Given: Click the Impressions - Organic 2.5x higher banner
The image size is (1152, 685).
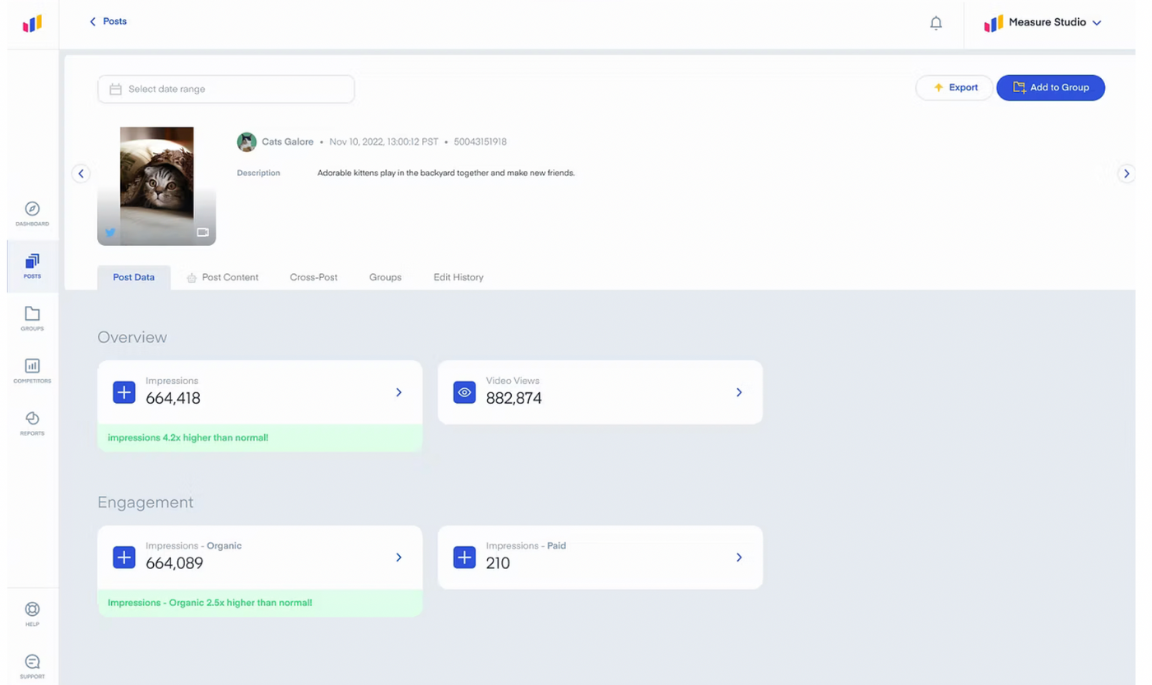Looking at the screenshot, I should [260, 603].
